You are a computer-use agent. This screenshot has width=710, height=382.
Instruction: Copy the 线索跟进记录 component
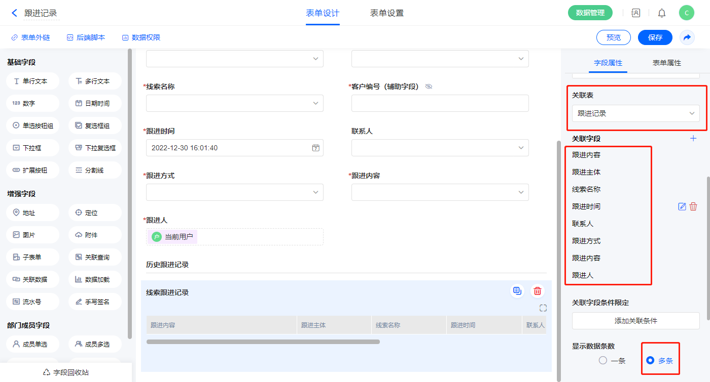[517, 291]
